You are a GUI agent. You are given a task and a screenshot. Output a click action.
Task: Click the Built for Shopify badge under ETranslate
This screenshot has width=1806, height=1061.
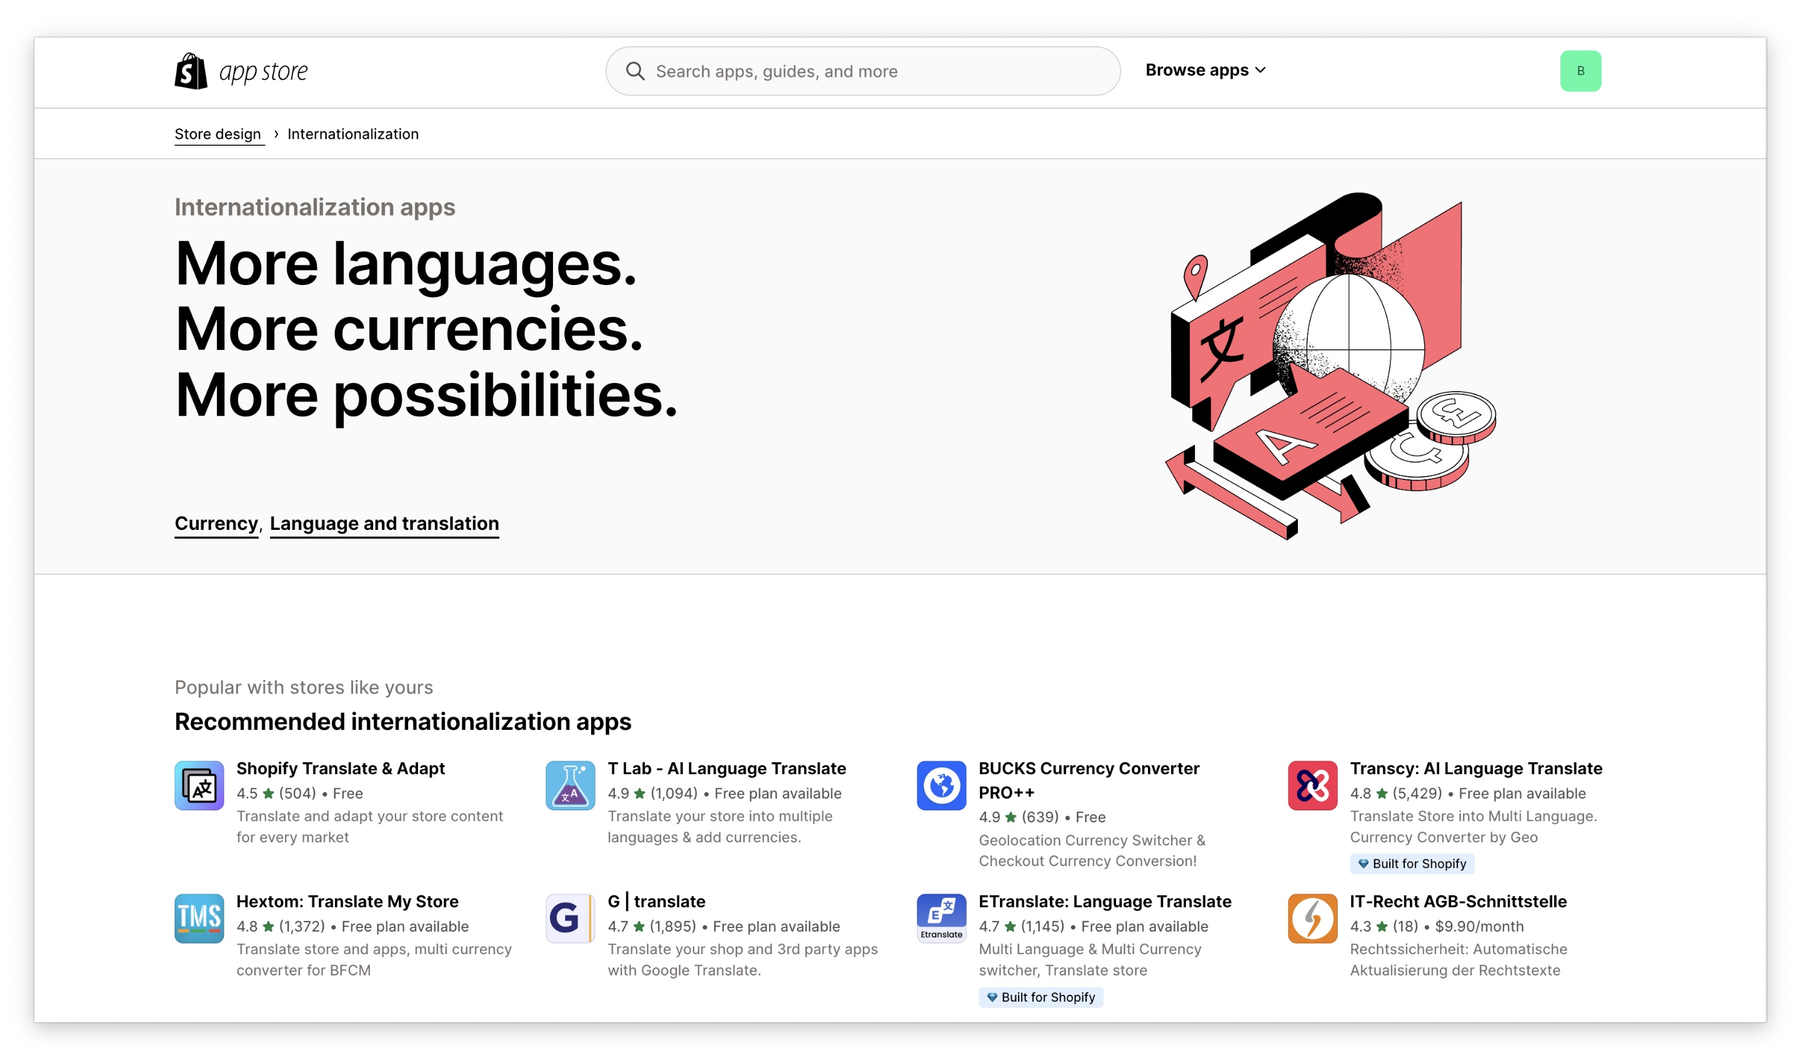point(1040,997)
